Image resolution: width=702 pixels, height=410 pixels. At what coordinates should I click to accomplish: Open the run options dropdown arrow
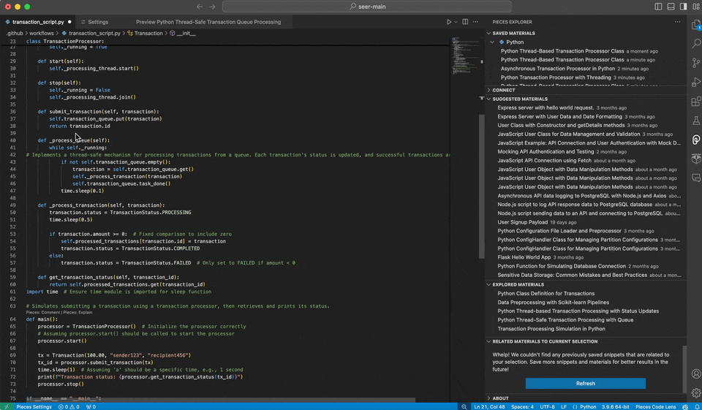[x=456, y=22]
